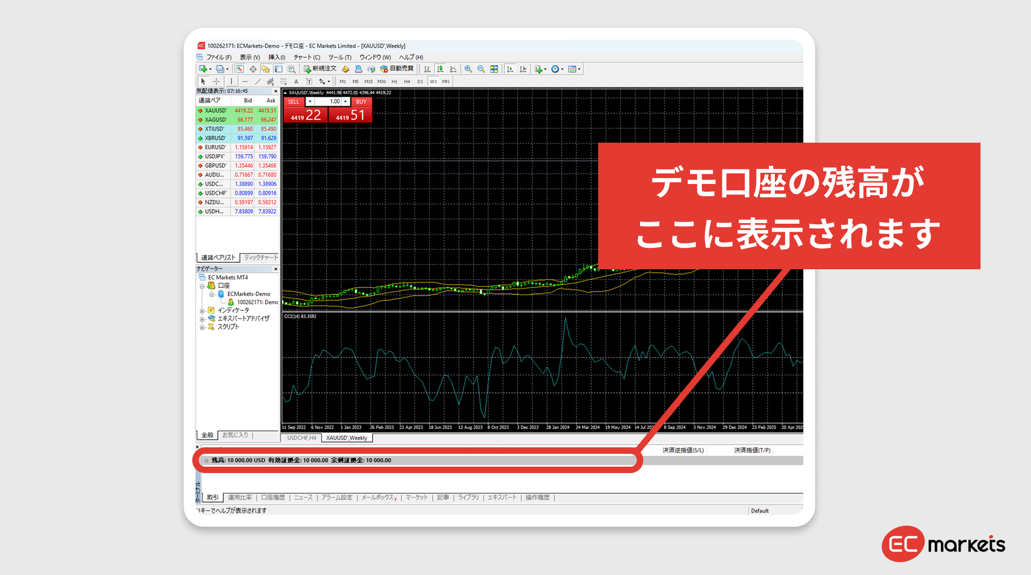Switch to M5 timeframe
This screenshot has height=575, width=1031.
coord(355,82)
